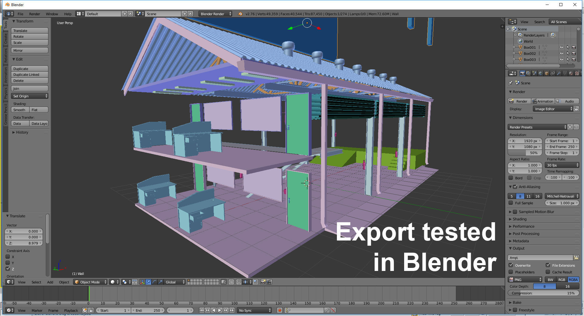
Task: Click the OpenGL render active viewport camera icon
Action: [263, 282]
